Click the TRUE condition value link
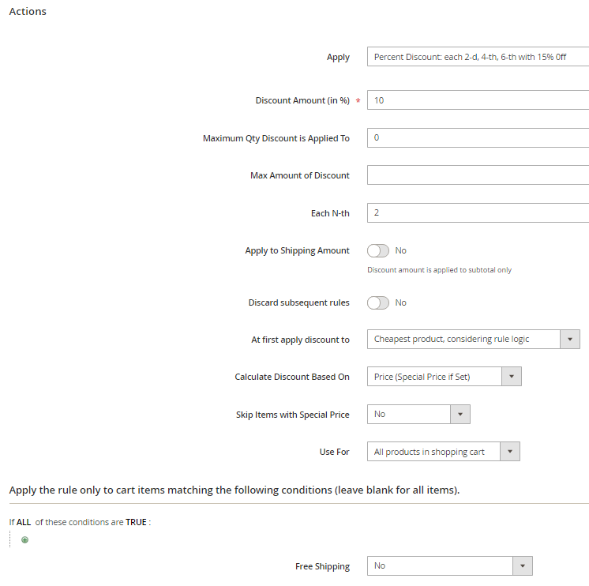 tap(136, 522)
